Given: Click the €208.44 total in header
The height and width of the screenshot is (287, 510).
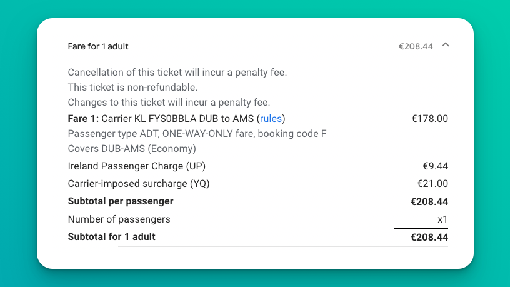Looking at the screenshot, I should [416, 46].
